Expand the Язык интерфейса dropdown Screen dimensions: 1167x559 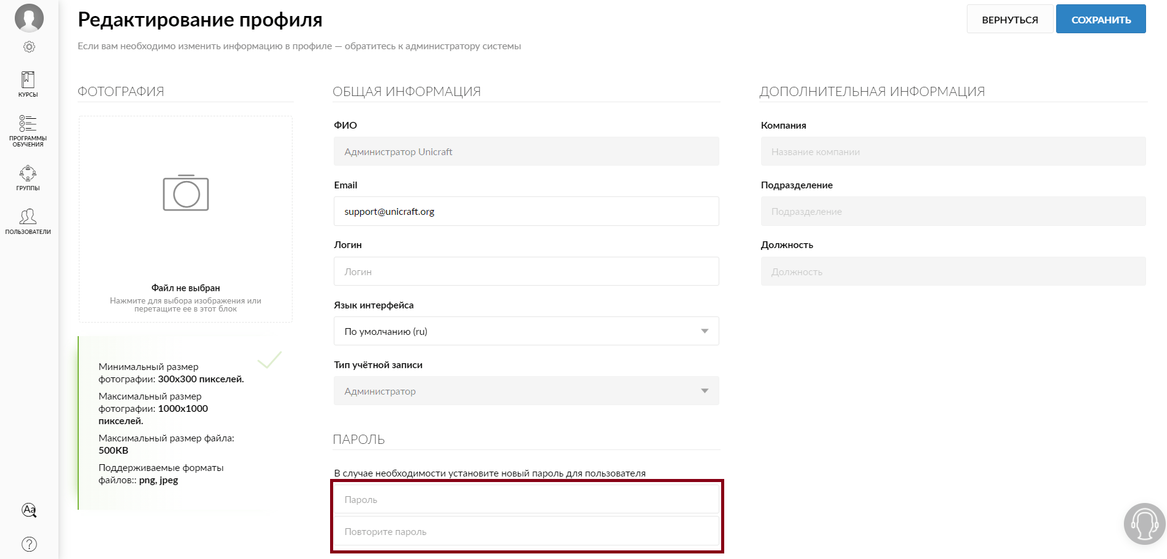click(x=526, y=331)
